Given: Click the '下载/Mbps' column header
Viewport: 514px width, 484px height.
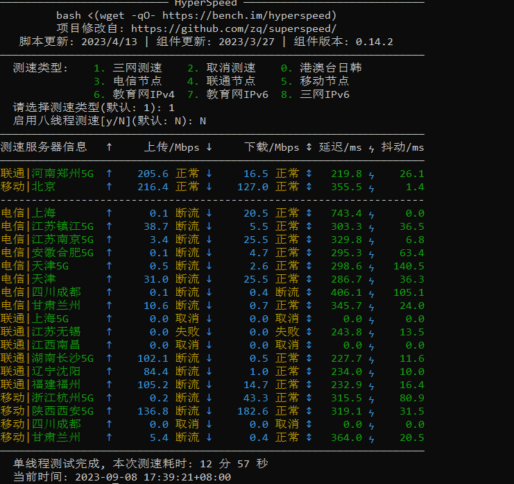Looking at the screenshot, I should pyautogui.click(x=272, y=147).
